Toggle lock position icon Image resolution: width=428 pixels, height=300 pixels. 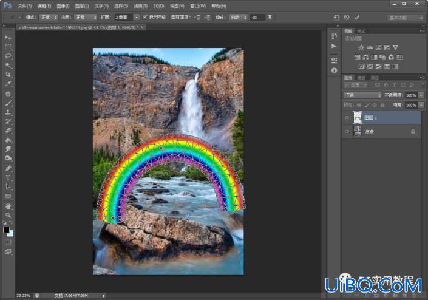pyautogui.click(x=375, y=105)
